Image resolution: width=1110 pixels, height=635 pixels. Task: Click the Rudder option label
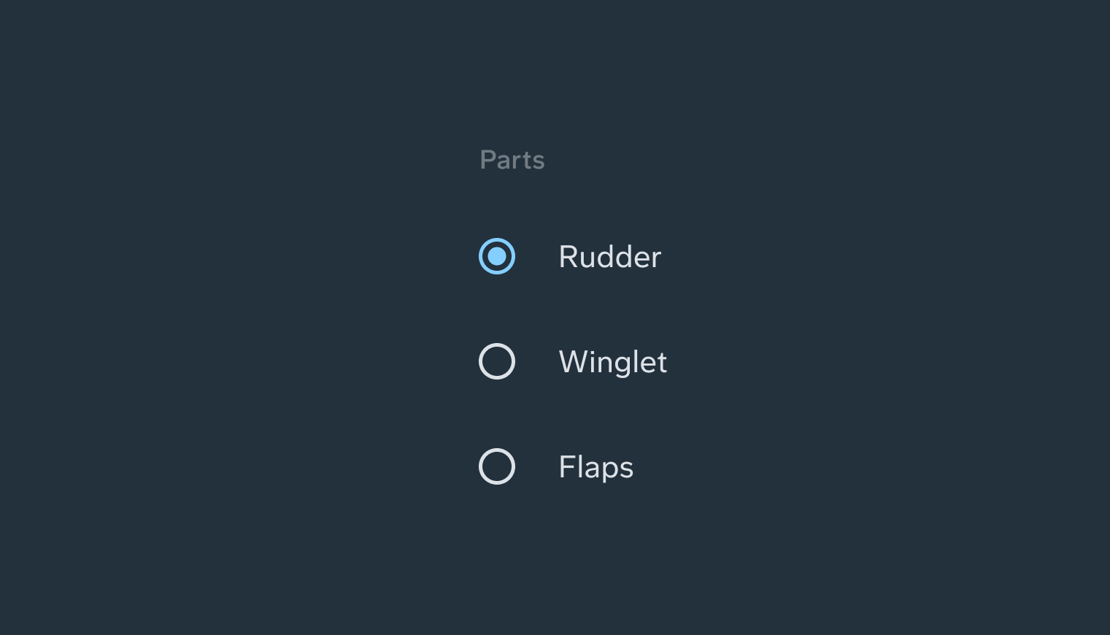click(x=609, y=256)
